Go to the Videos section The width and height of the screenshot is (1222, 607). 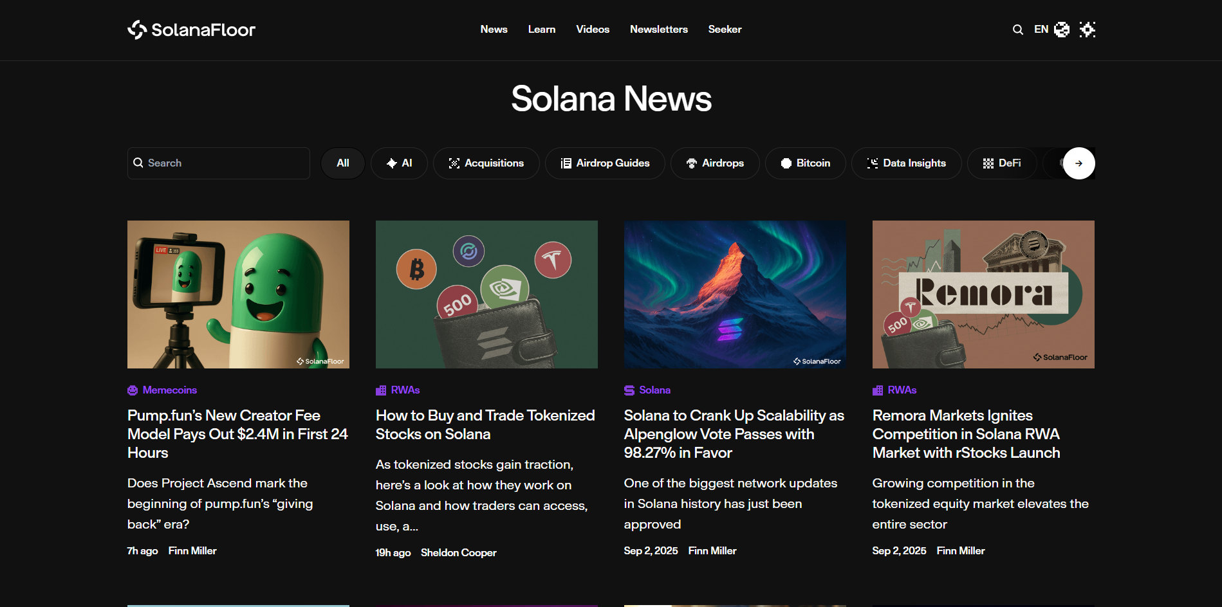592,30
